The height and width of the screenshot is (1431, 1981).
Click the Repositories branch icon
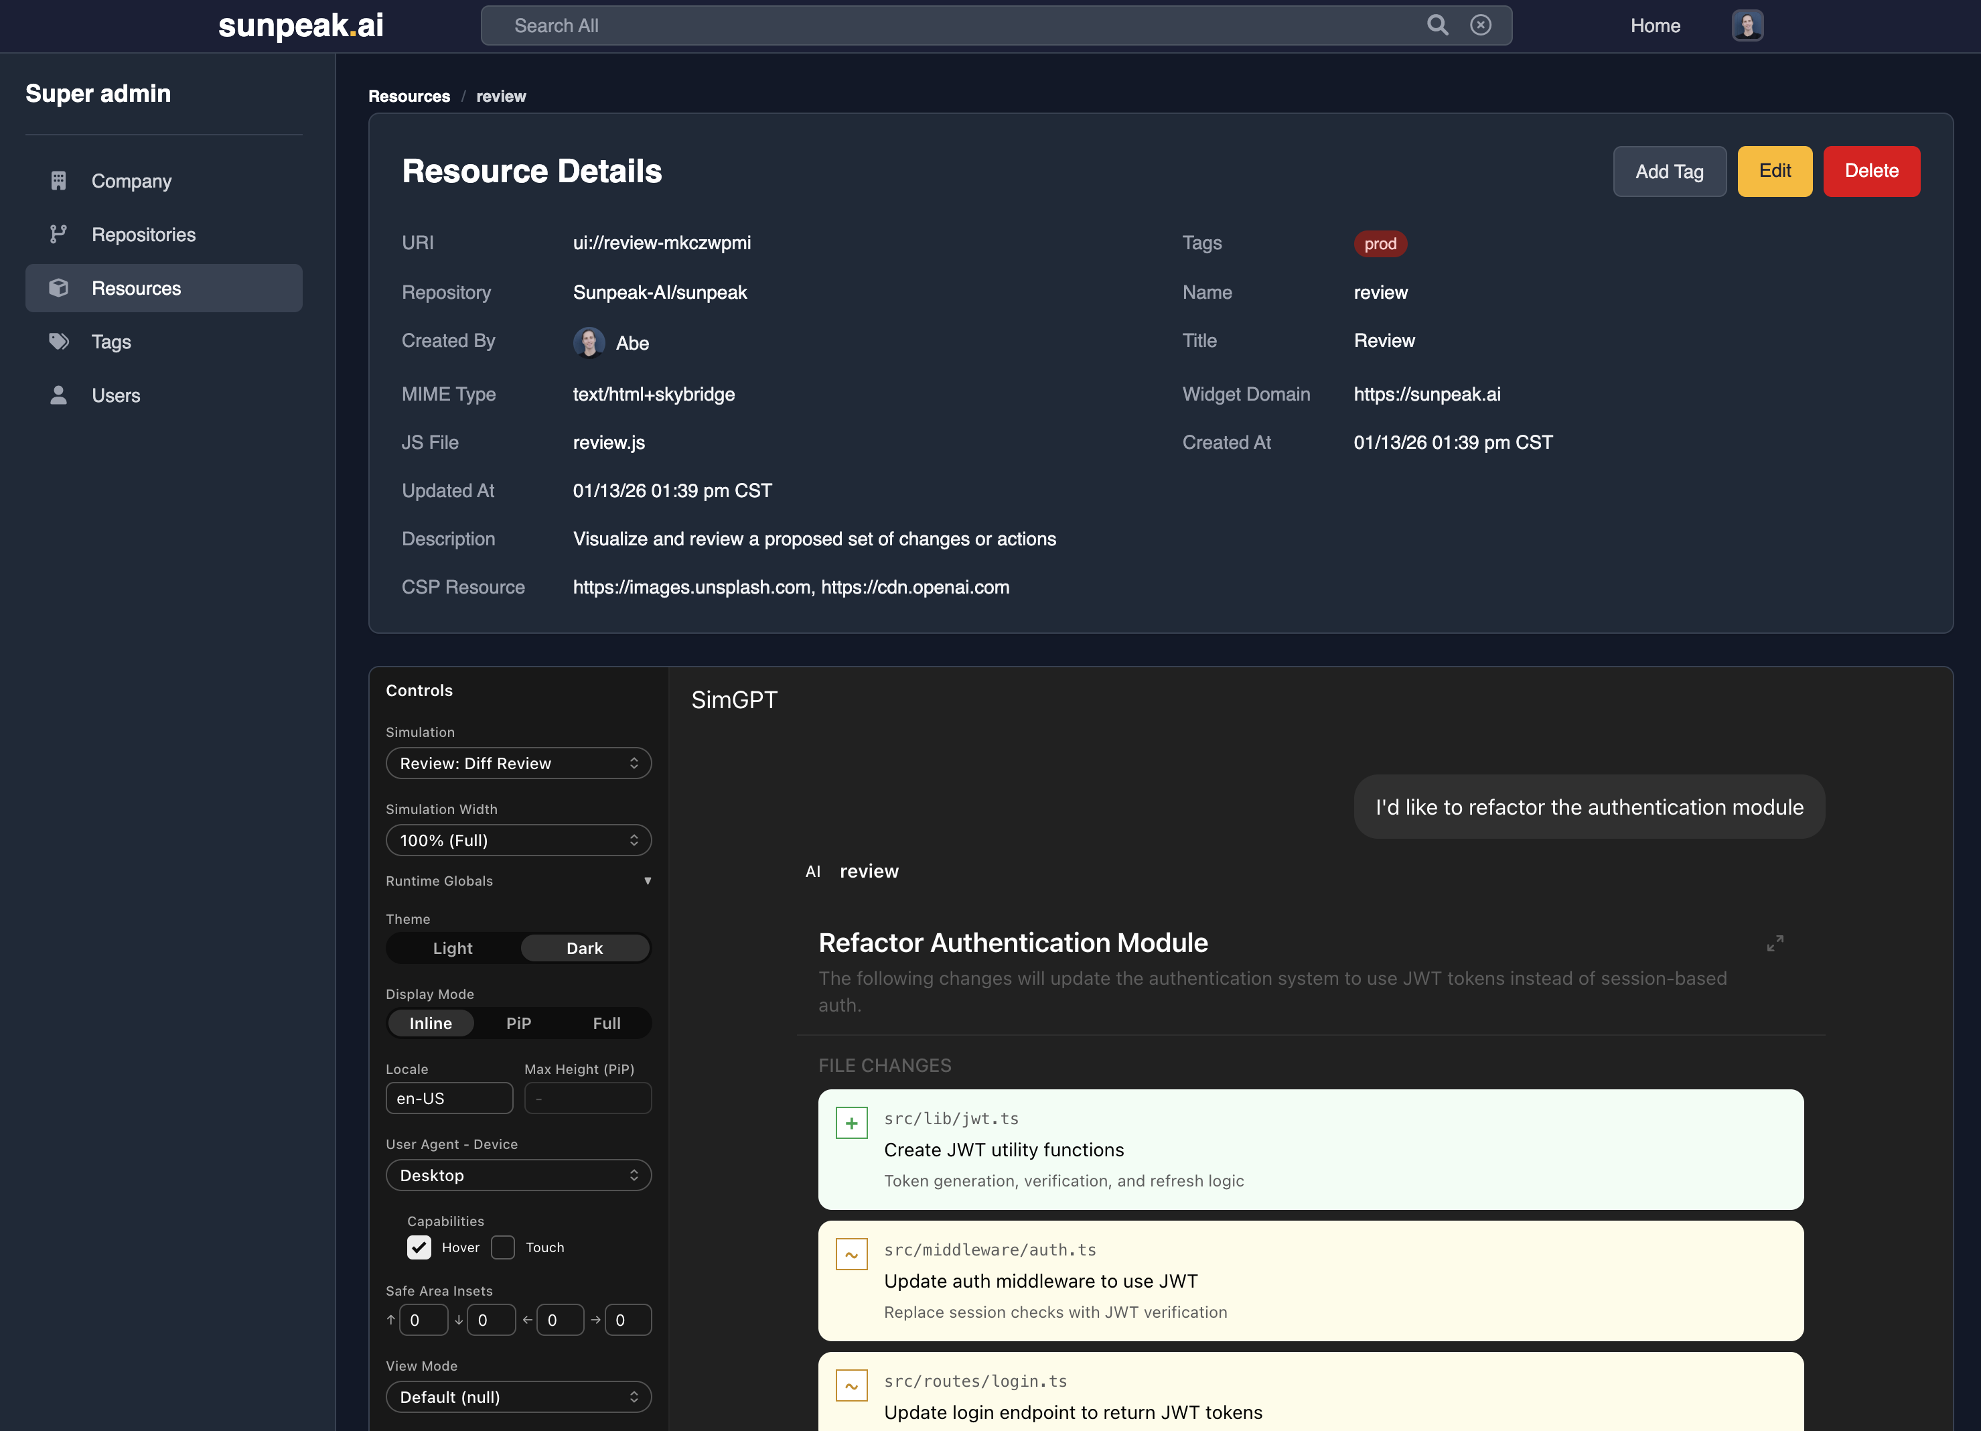click(x=58, y=234)
